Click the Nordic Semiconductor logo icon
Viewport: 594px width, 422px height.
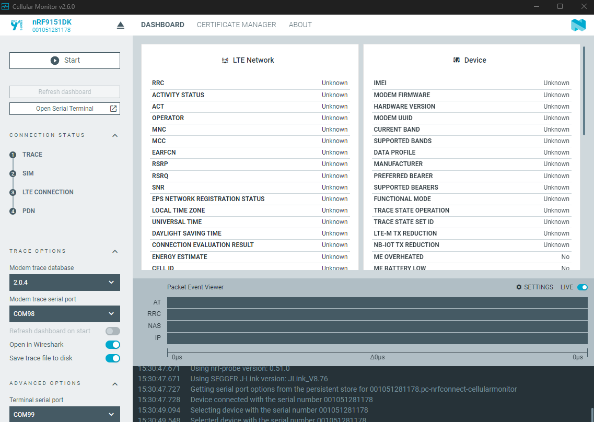pyautogui.click(x=578, y=25)
